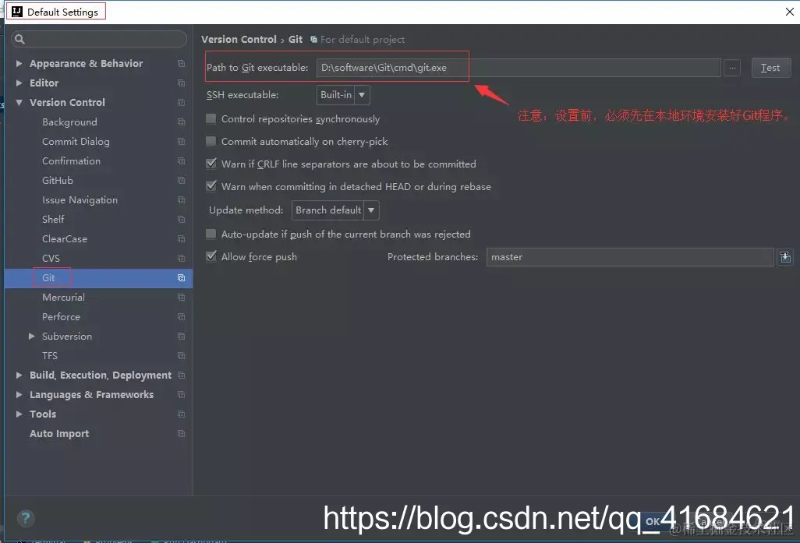
Task: Close the Default Settings dialog
Action: (789, 11)
